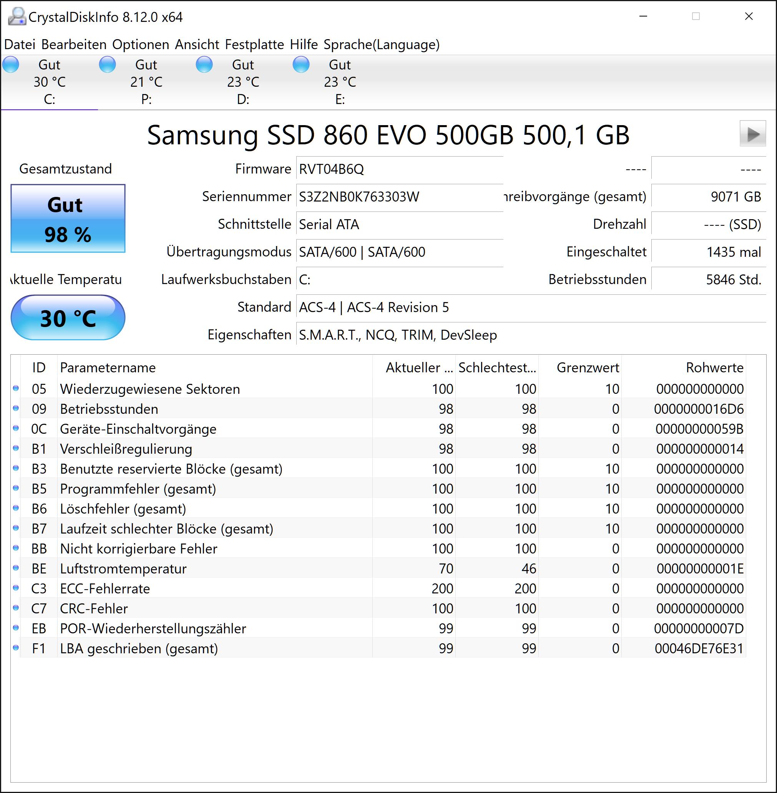
Task: Click the blue status orb for drive P:
Action: coord(108,65)
